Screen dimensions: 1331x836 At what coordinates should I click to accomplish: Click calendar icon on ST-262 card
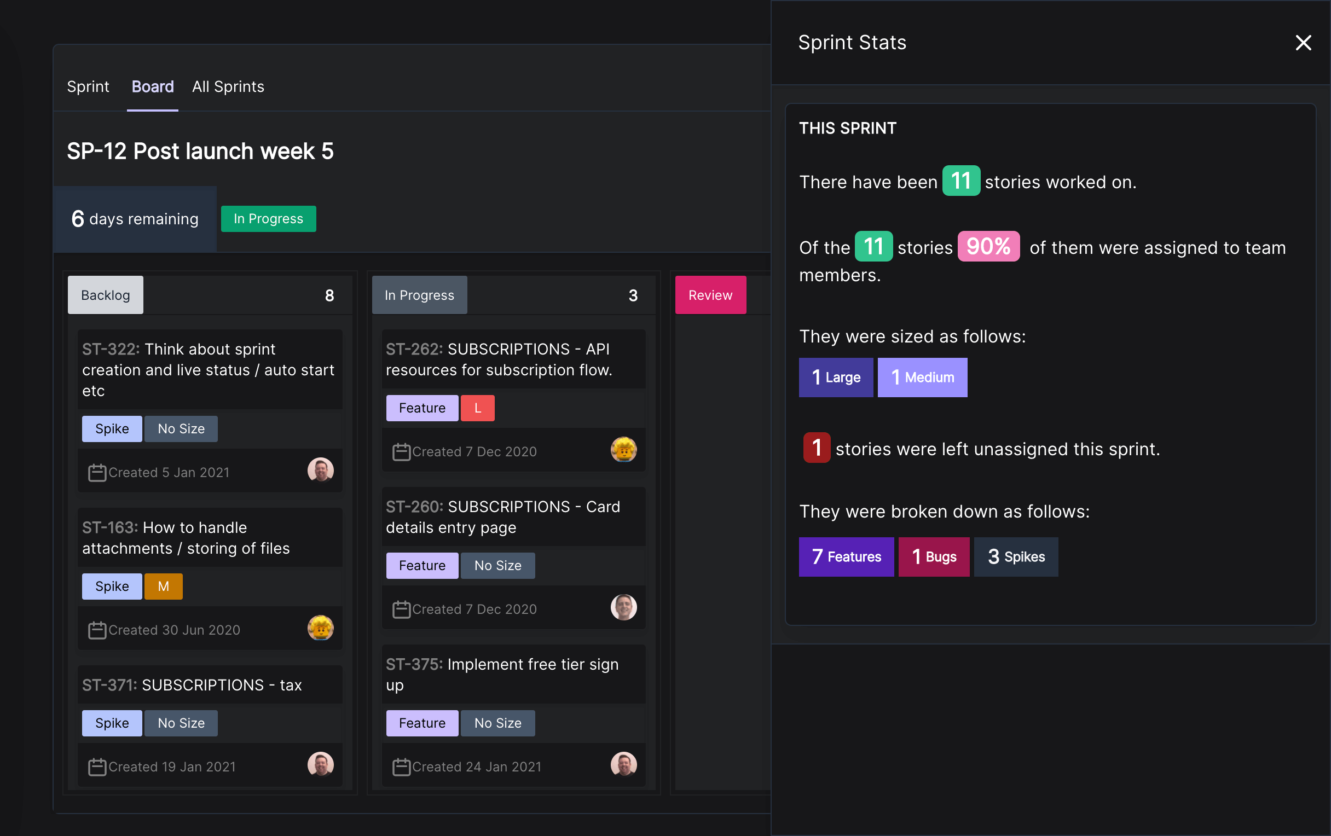[x=401, y=452]
